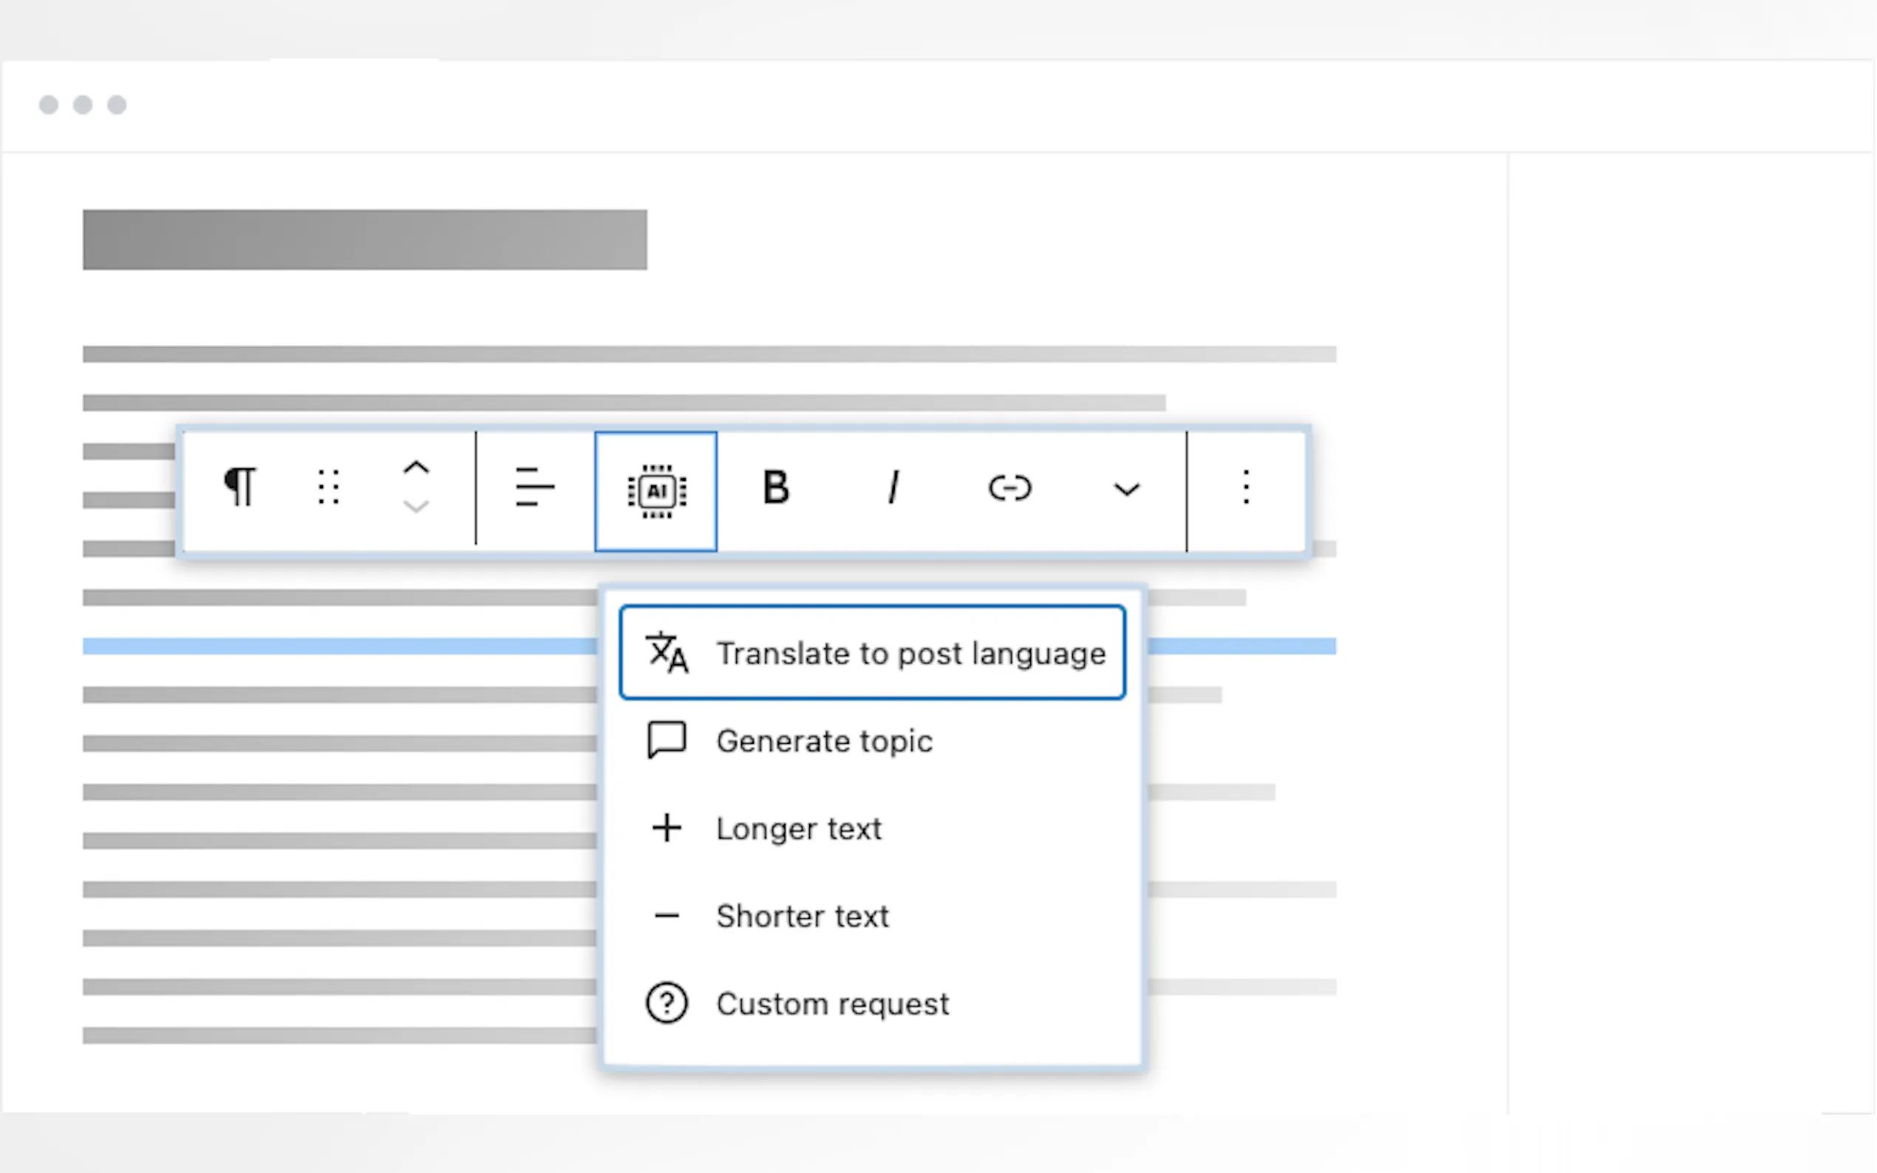This screenshot has height=1173, width=1877.
Task: Open Custom request option
Action: coord(832,1005)
